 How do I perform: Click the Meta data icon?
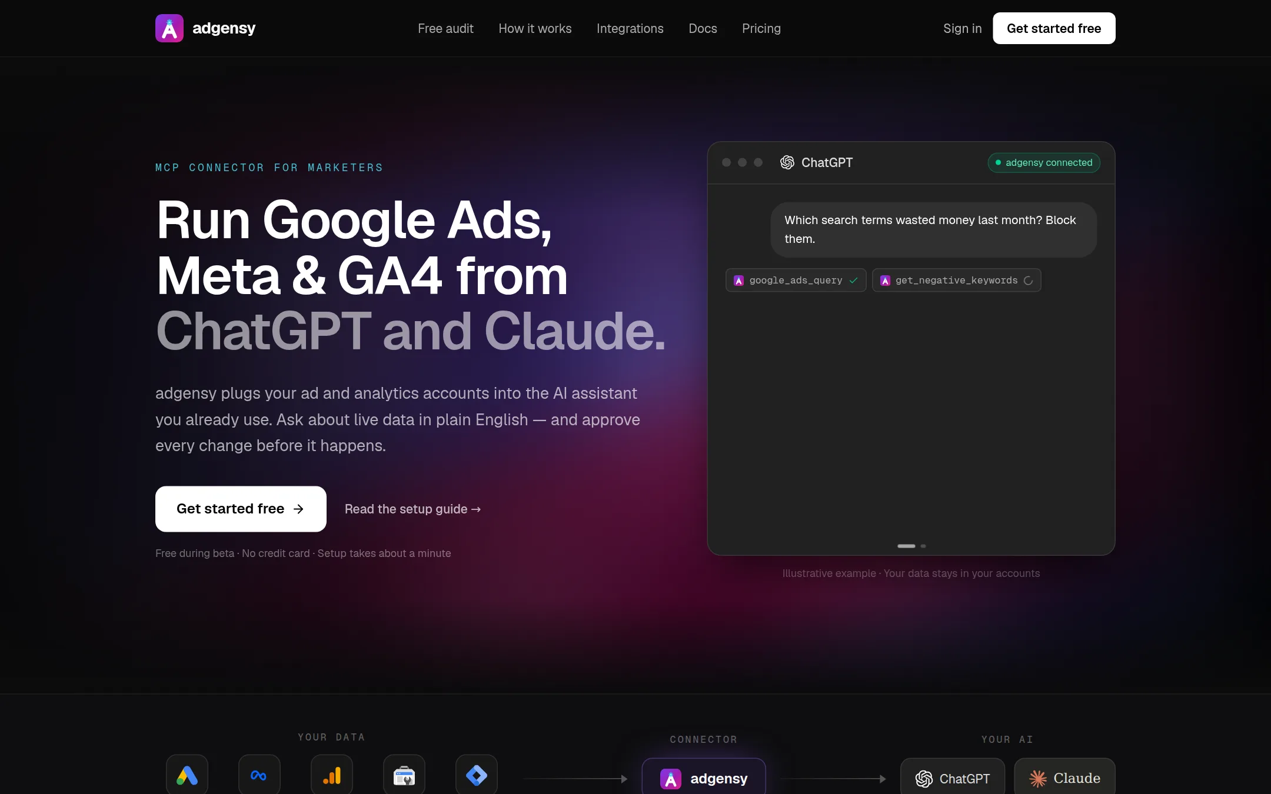(x=259, y=775)
